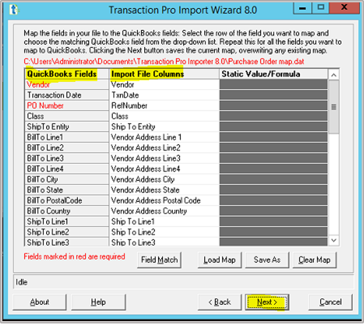This screenshot has height=324, width=364.
Task: Maximize the wizard window
Action: pos(320,8)
